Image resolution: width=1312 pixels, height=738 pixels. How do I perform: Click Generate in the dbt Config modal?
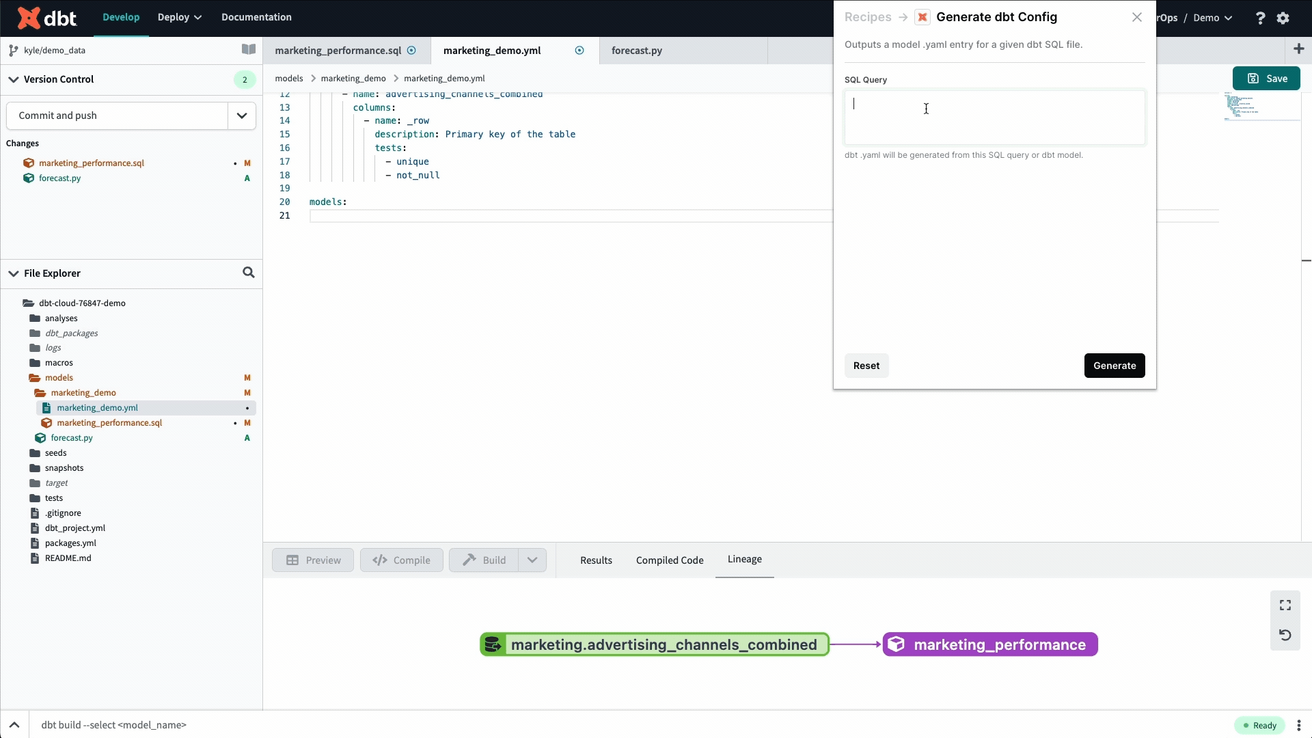pos(1114,366)
